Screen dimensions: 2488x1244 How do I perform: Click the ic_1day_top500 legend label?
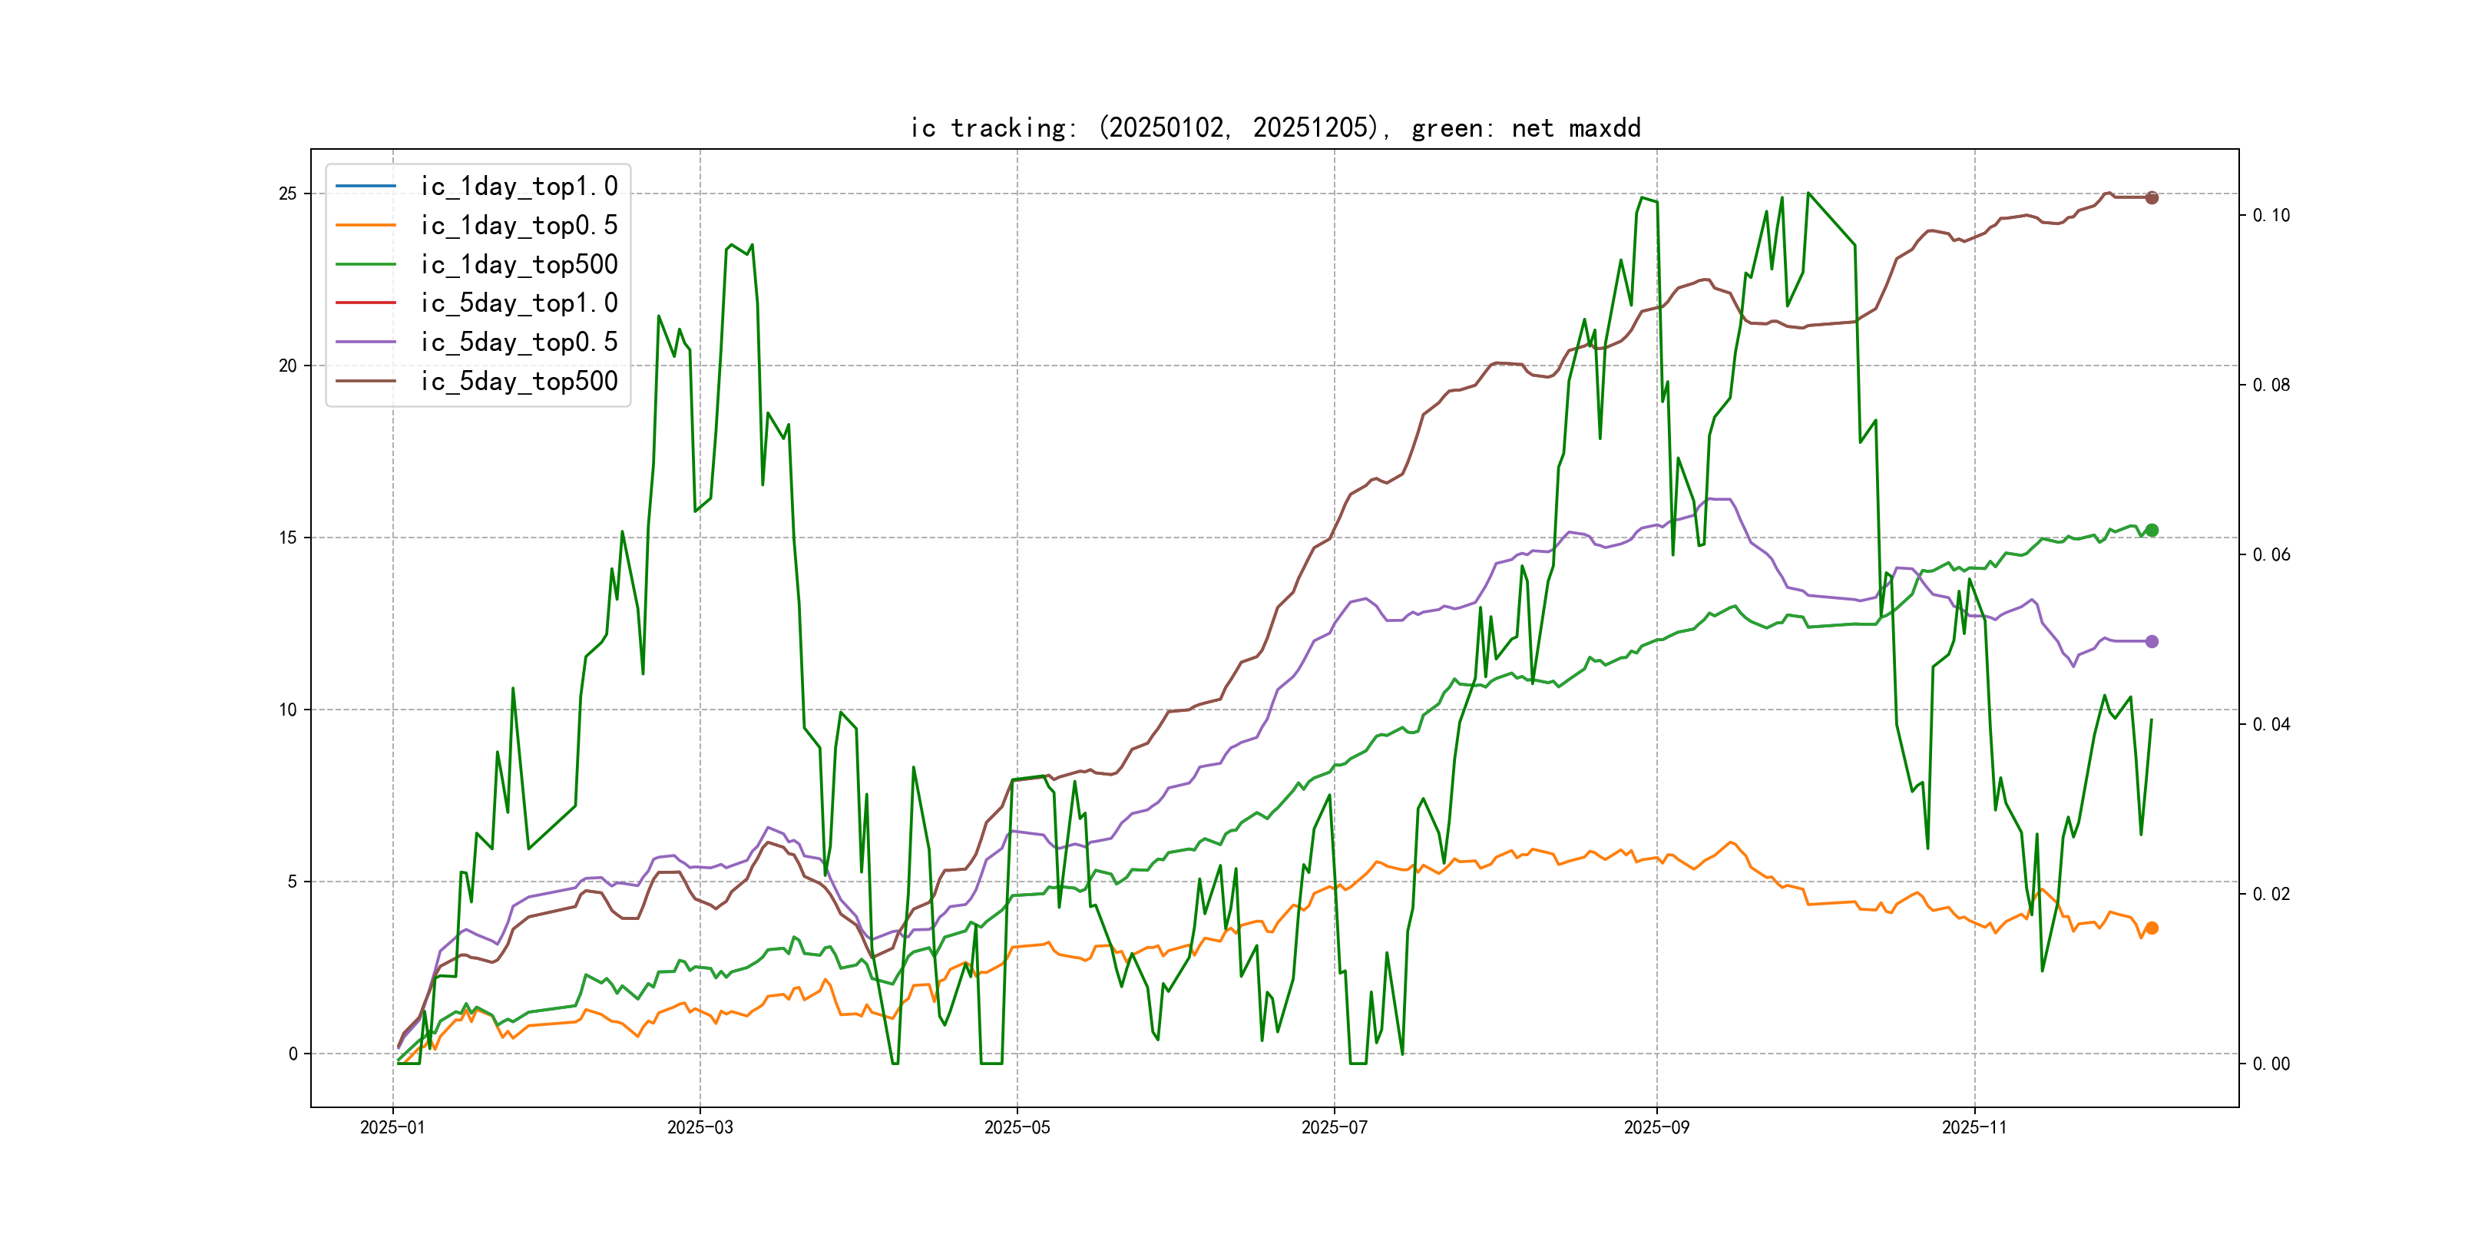(x=518, y=263)
